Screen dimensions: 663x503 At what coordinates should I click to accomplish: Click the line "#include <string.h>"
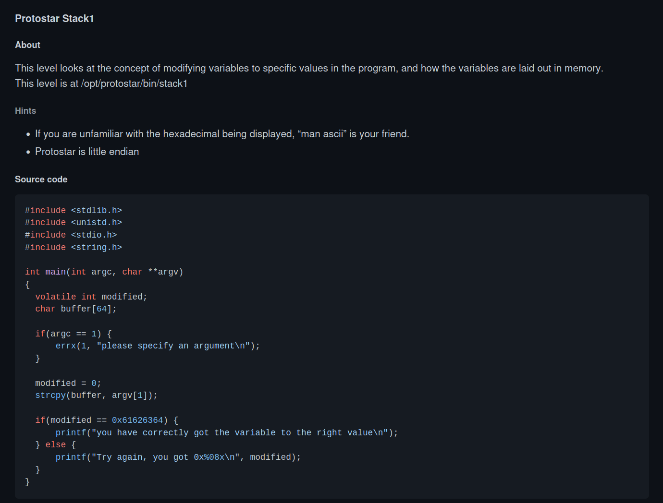tap(74, 247)
